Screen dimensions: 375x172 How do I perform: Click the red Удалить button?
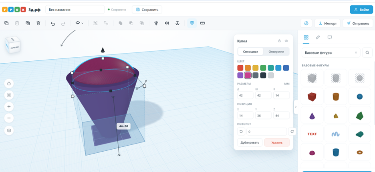277,142
